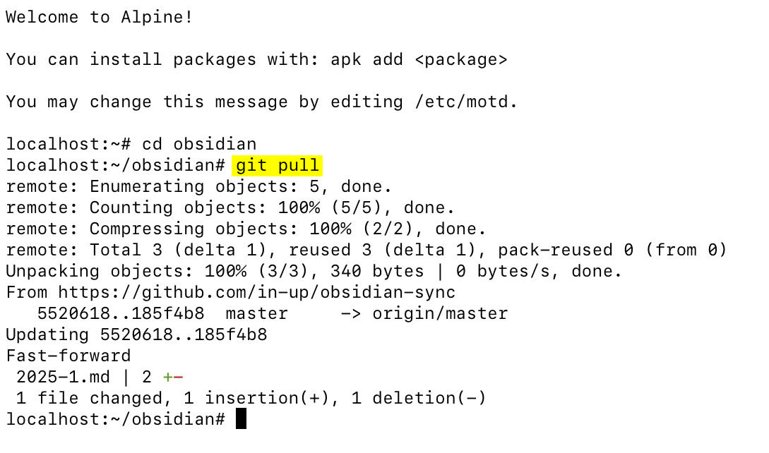Click the apk add <package> text

pyautogui.click(x=419, y=59)
